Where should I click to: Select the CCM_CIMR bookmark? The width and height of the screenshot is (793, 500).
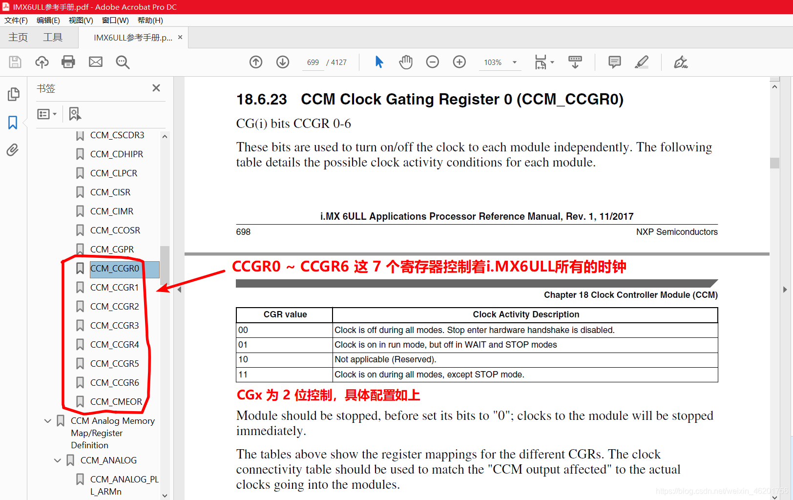coord(112,211)
